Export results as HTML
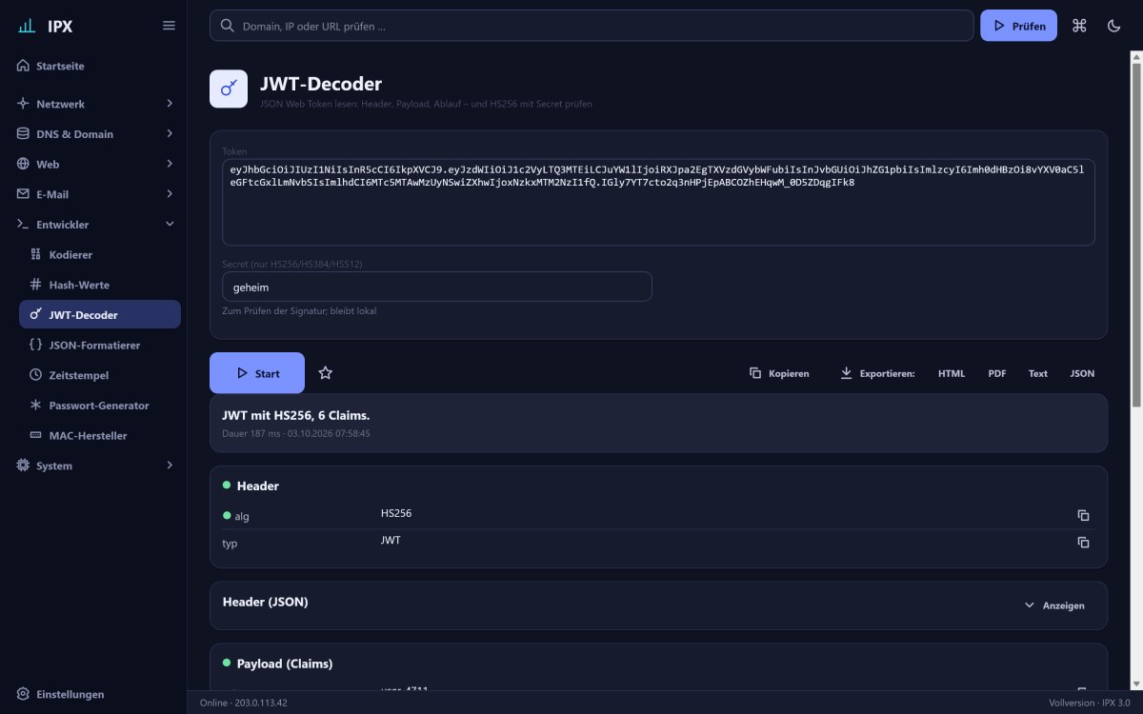 [x=952, y=373]
